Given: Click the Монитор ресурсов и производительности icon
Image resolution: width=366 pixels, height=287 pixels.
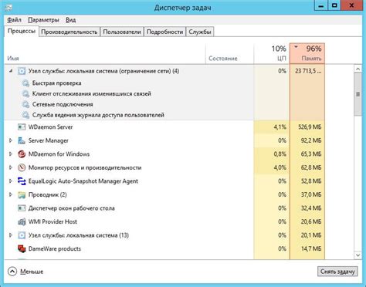Looking at the screenshot, I should pyautogui.click(x=22, y=167).
